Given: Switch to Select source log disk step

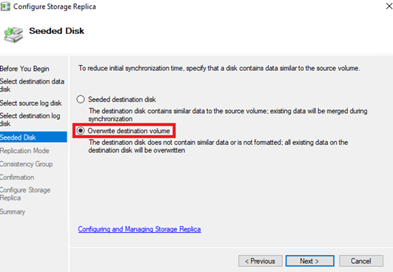Looking at the screenshot, I should [x=31, y=103].
